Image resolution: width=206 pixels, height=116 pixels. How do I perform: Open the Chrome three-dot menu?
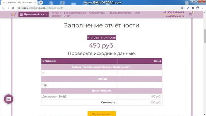[x=203, y=8]
